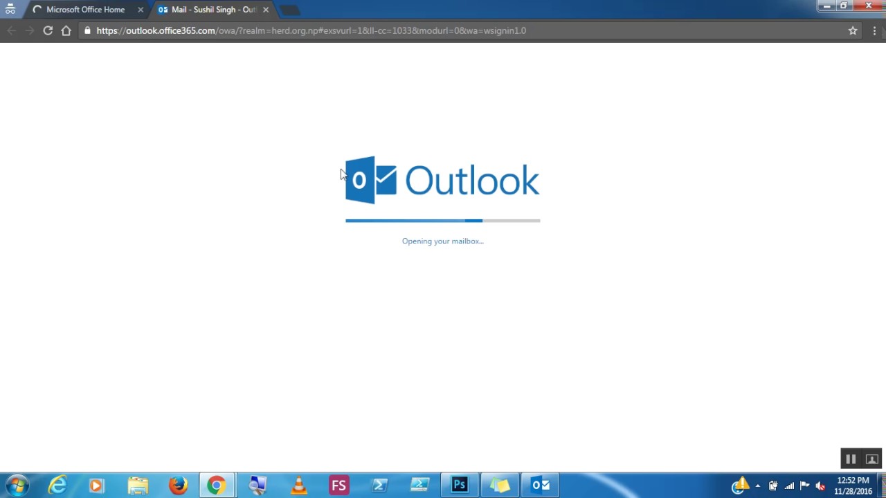Open Sticky Notes from the taskbar
Screen dimensions: 886x498
[x=500, y=486]
